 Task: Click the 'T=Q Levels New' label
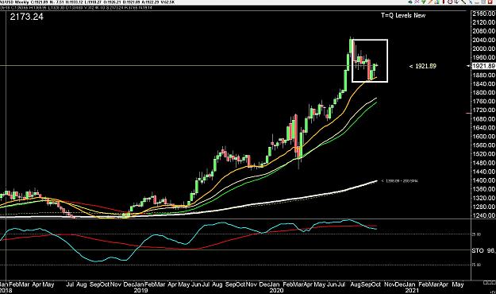coord(403,15)
